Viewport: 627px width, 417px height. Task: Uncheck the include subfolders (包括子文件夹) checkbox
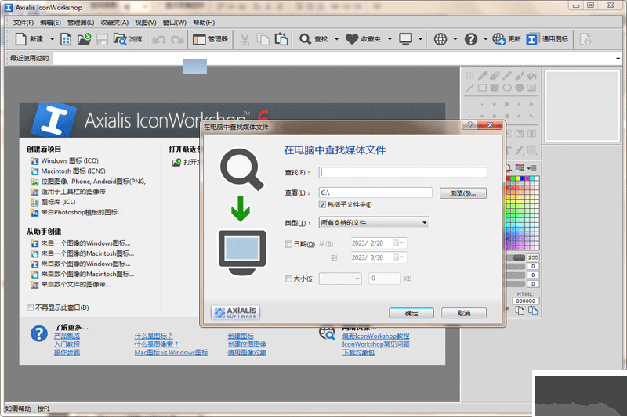click(x=322, y=205)
